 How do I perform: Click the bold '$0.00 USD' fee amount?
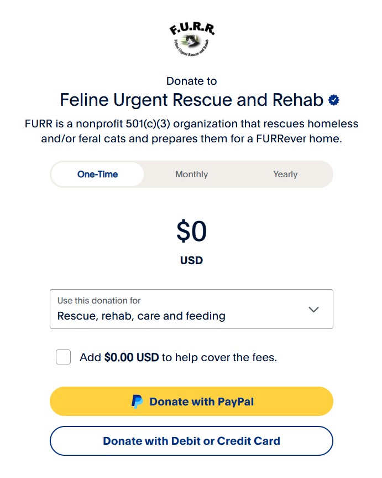coord(131,357)
